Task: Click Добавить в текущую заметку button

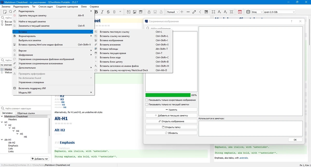Action: tap(171, 115)
